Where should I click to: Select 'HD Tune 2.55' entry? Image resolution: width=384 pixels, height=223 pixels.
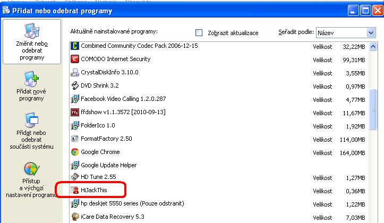pos(98,177)
